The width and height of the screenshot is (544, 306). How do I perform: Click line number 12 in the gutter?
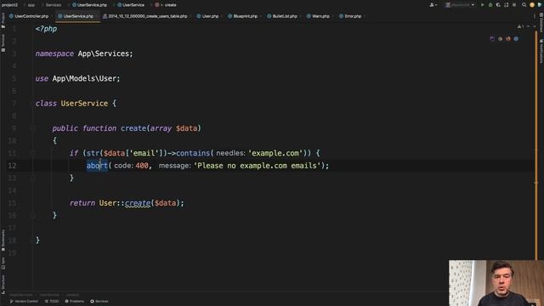pyautogui.click(x=12, y=166)
